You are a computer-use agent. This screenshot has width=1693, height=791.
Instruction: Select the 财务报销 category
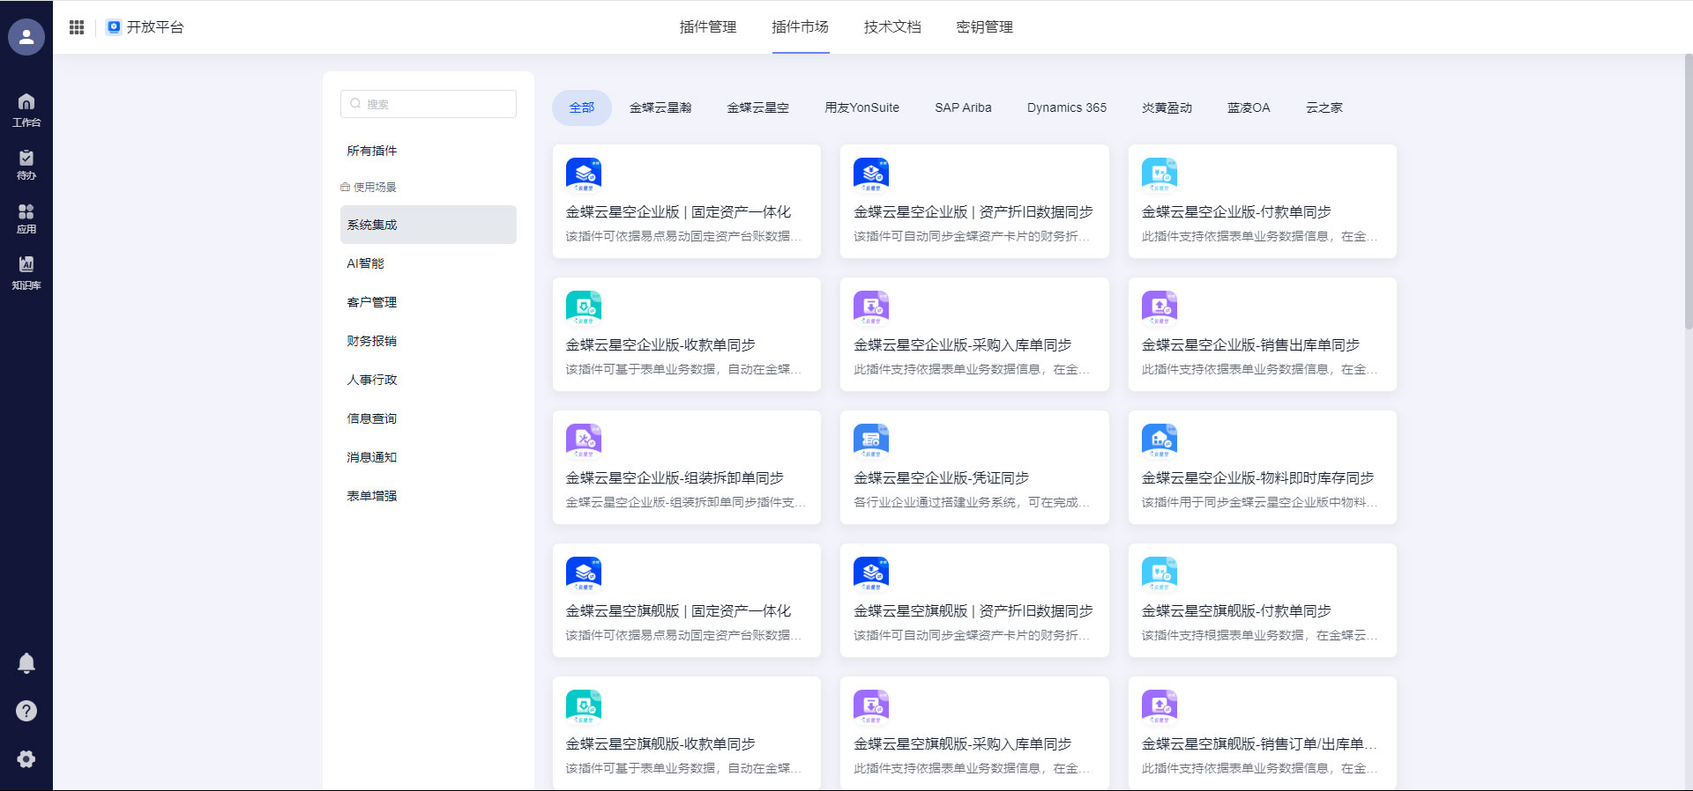coord(372,341)
